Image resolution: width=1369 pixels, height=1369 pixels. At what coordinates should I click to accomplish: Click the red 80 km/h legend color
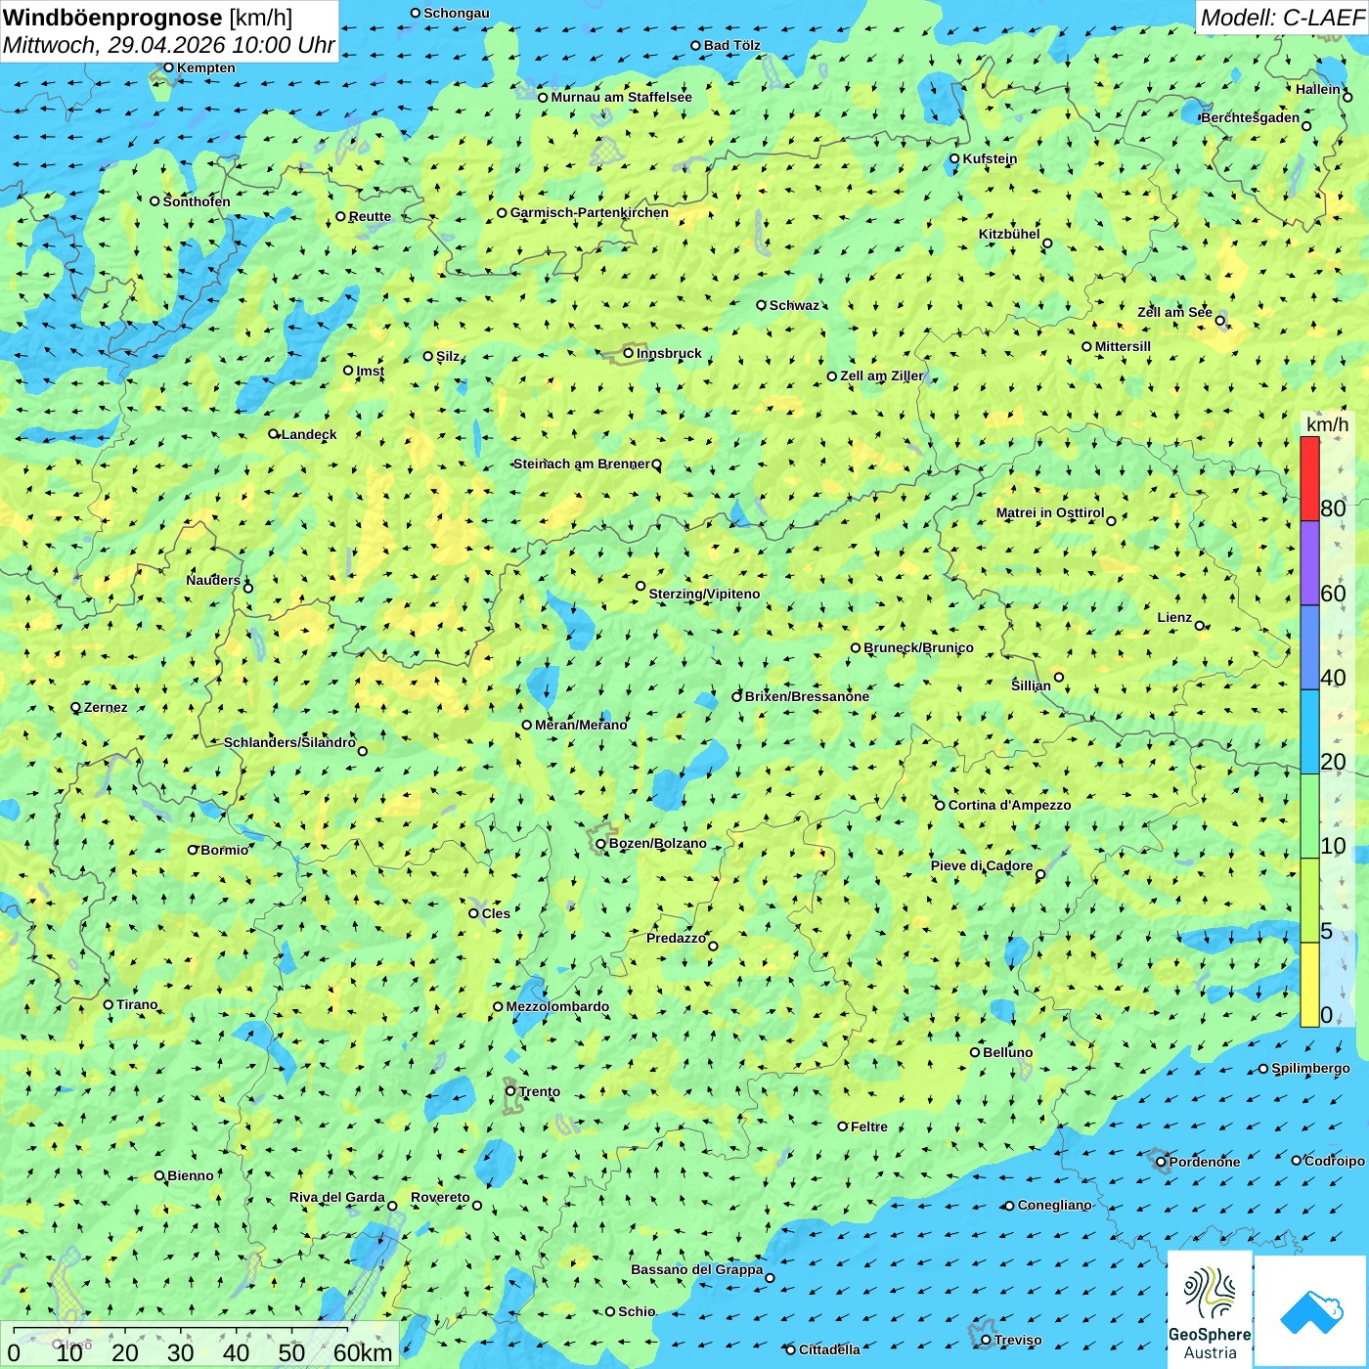(x=1309, y=478)
